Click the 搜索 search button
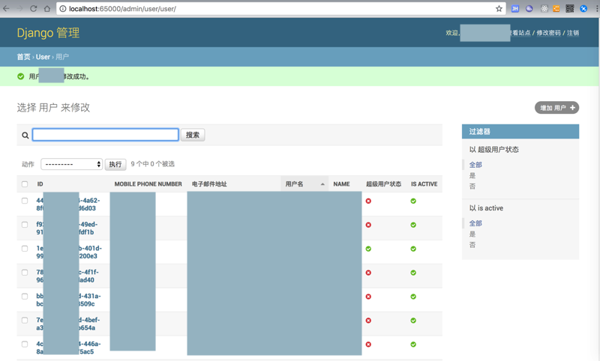Screen dimensions: 600x361 (x=193, y=135)
